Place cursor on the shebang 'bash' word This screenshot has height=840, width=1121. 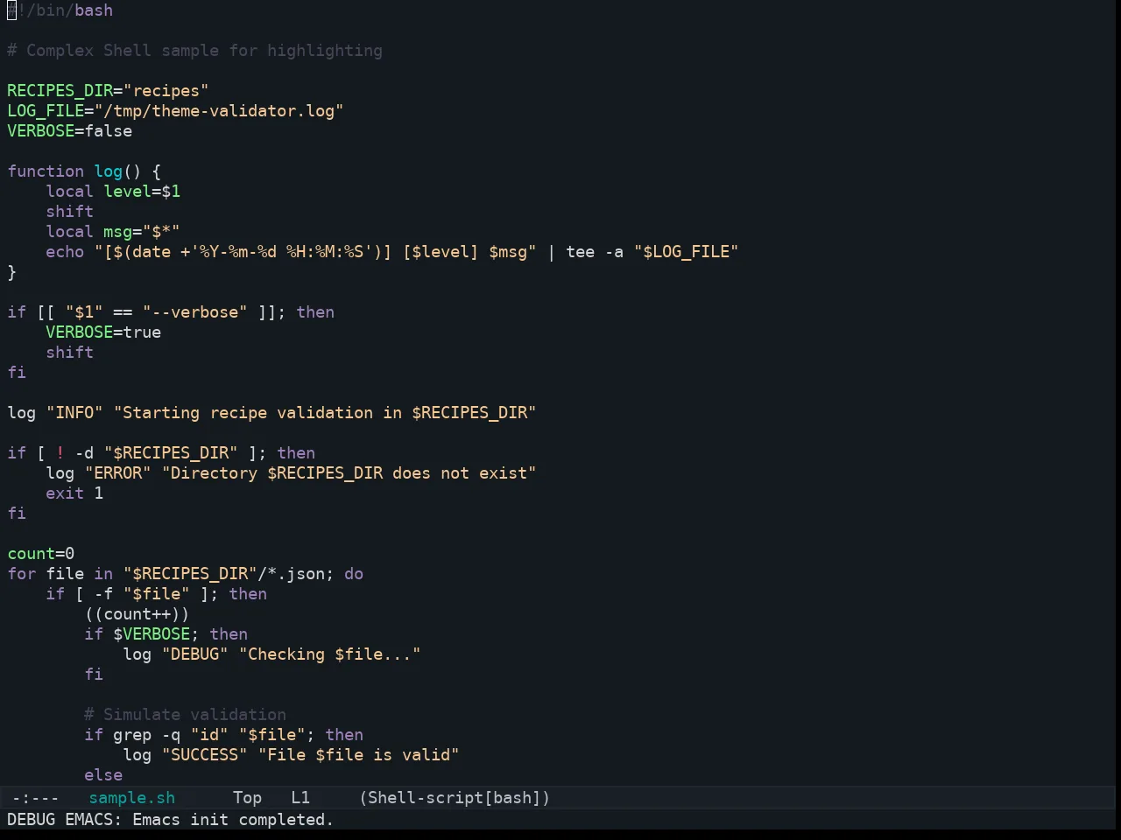click(94, 10)
